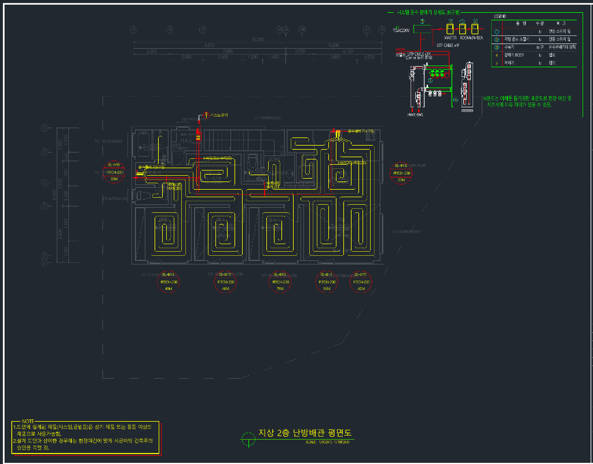593x464 pixels.
Task: Click the 42M callout circle
Action: click(x=361, y=281)
